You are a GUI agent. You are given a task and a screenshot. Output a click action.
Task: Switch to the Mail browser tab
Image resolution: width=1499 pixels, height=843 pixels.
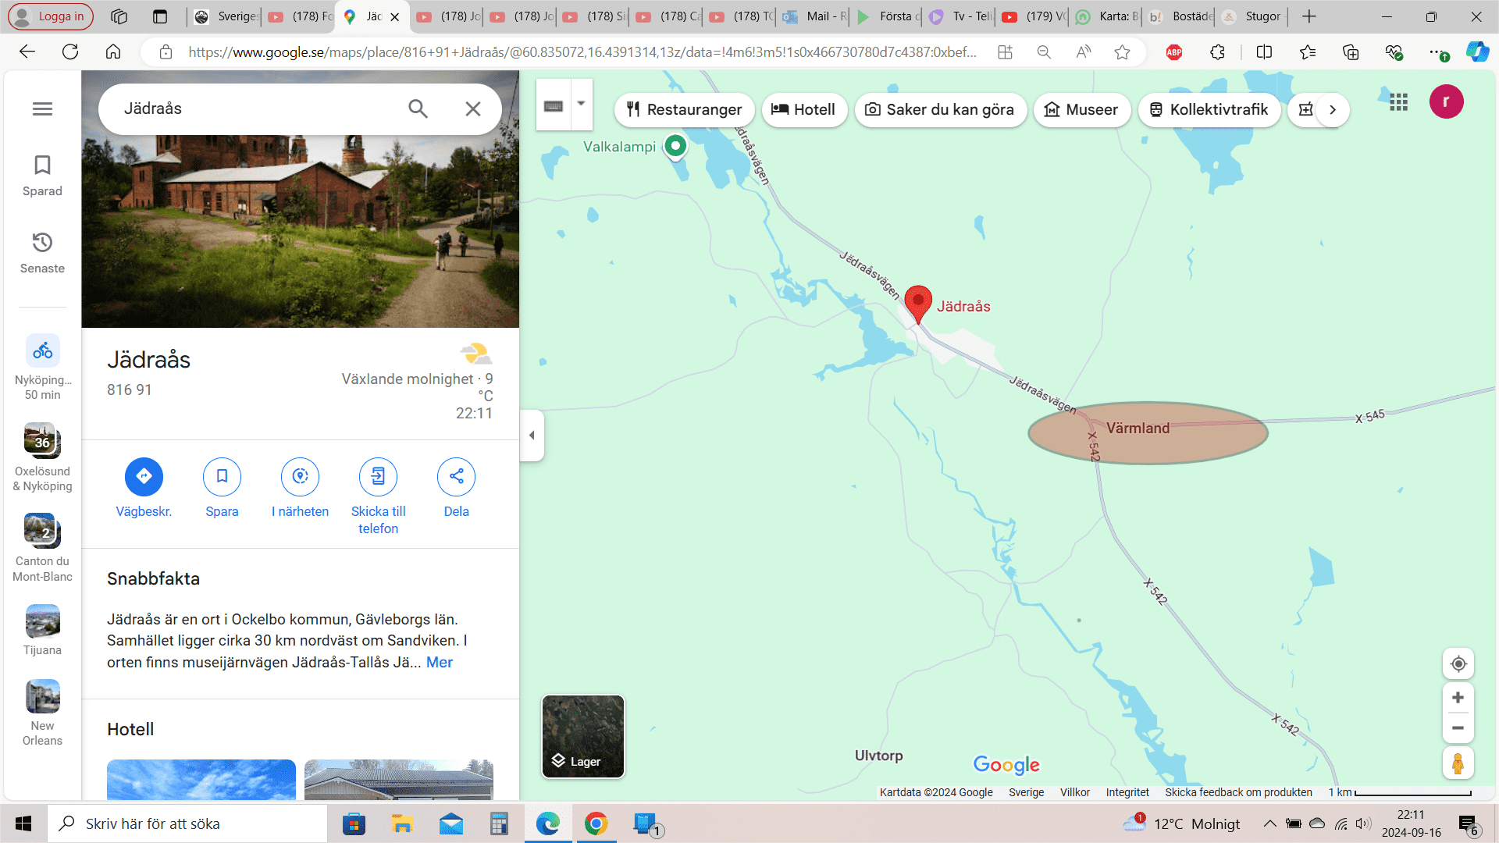pos(814,16)
